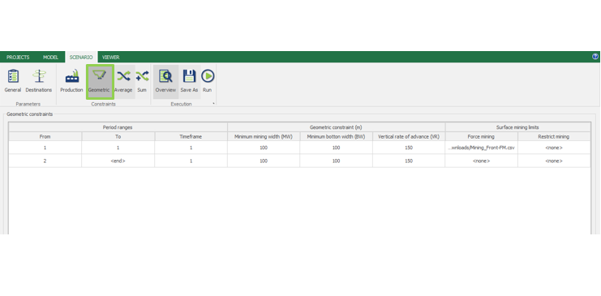Select the Geometric constraint (m) group header

click(336, 127)
